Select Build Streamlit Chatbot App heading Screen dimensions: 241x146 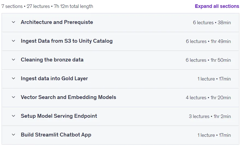click(x=56, y=135)
